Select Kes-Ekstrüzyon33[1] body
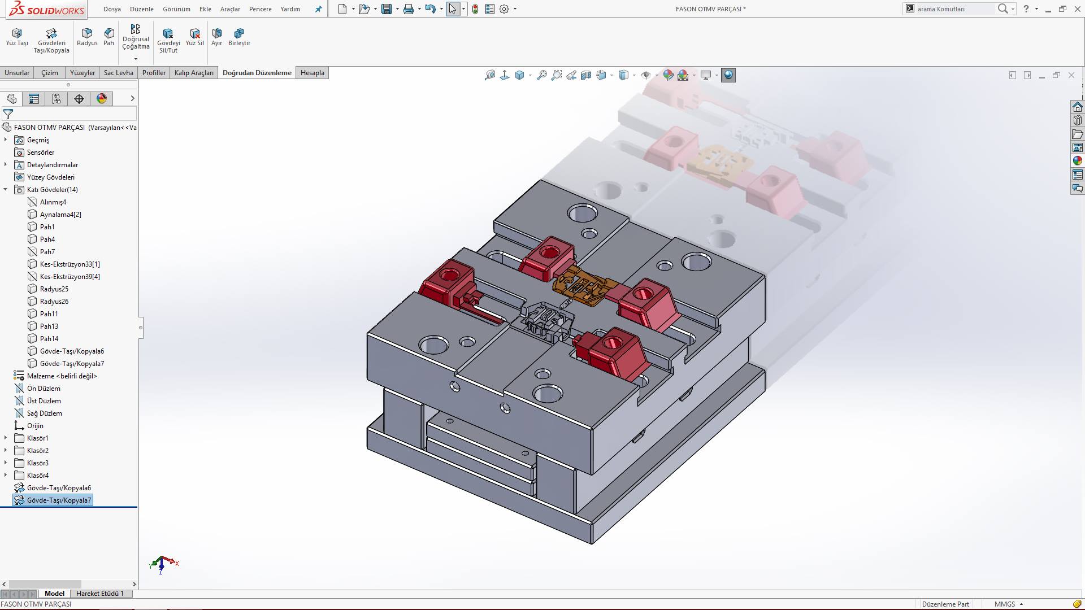Viewport: 1085px width, 610px height. pyautogui.click(x=70, y=264)
